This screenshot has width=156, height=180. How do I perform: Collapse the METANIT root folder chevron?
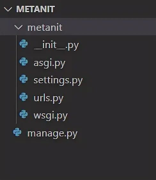tap(8, 9)
